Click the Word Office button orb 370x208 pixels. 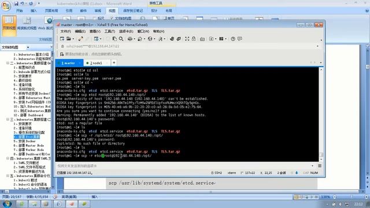point(6,6)
